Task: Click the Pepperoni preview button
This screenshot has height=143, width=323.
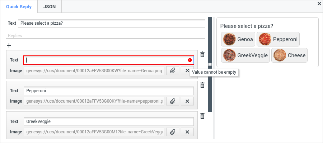Action: (278, 39)
